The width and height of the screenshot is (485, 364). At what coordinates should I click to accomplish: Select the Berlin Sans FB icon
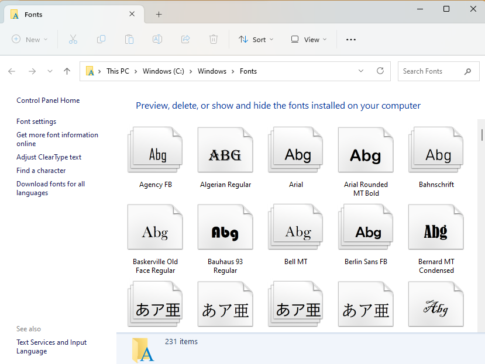(366, 227)
